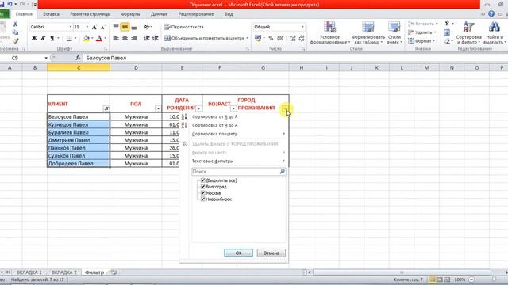Click zoom slider in status bar
This screenshot has width=508, height=285.
point(494,279)
